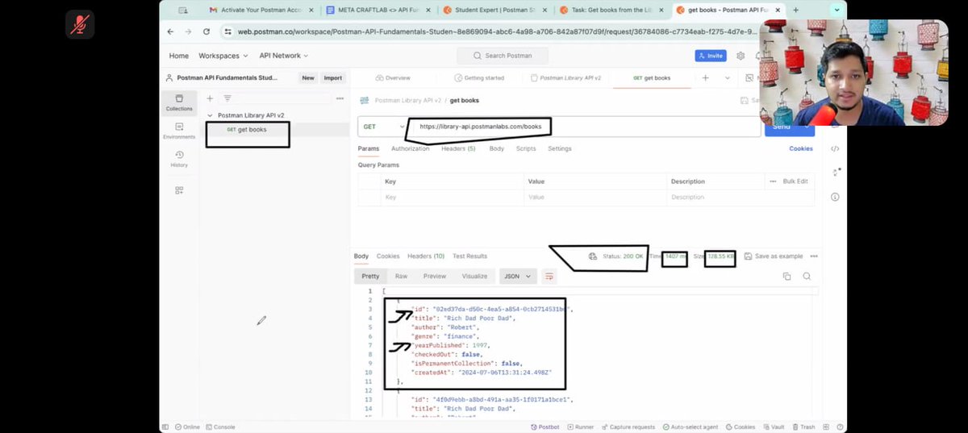The height and width of the screenshot is (433, 968).
Task: Click the filter icon in collections panel
Action: click(x=227, y=98)
